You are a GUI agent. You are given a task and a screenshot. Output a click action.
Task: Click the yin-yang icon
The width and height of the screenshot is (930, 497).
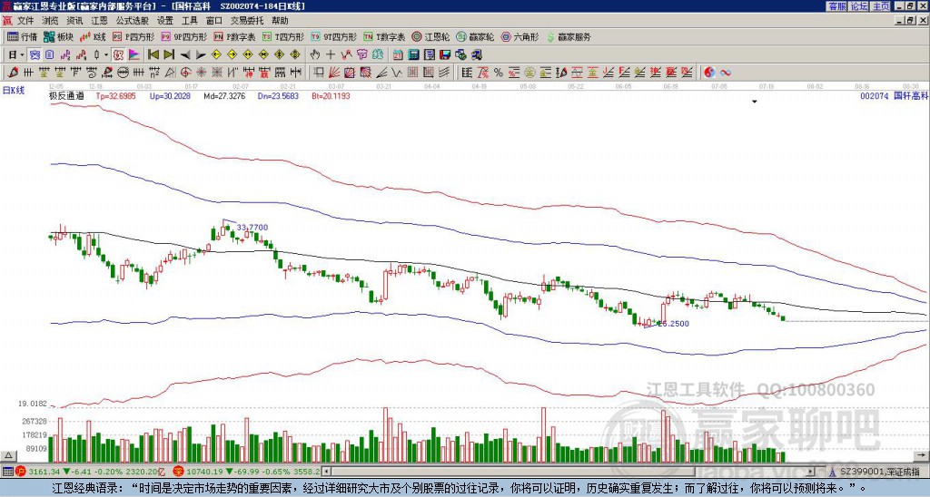[x=709, y=73]
